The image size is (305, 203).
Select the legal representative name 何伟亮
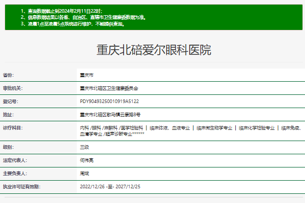point(87,160)
